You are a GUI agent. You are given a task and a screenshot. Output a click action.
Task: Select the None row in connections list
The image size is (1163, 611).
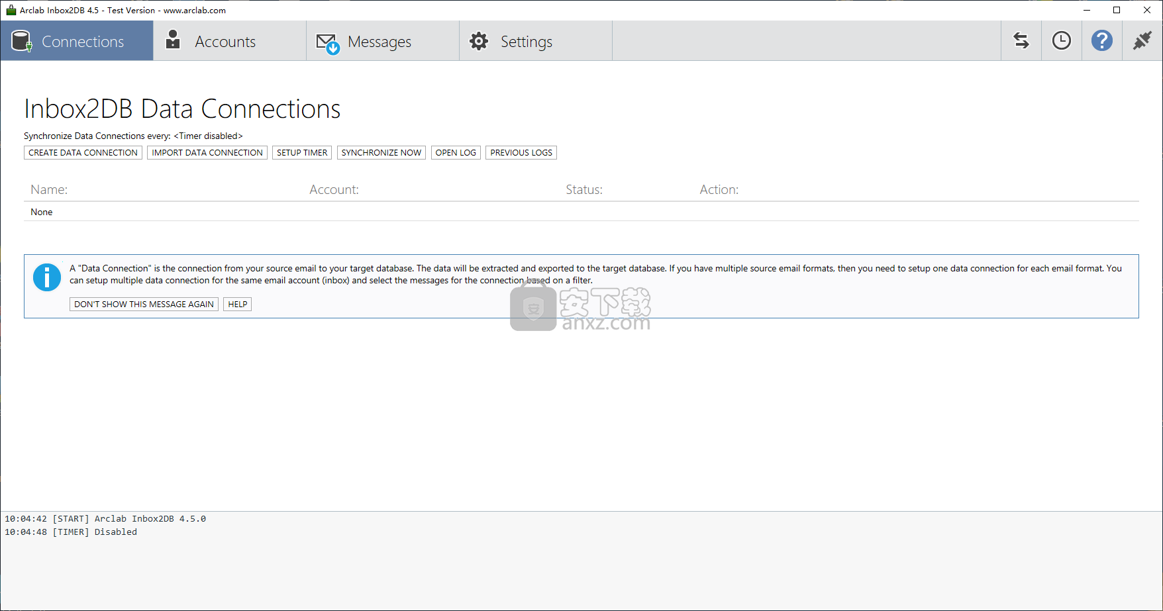click(581, 212)
